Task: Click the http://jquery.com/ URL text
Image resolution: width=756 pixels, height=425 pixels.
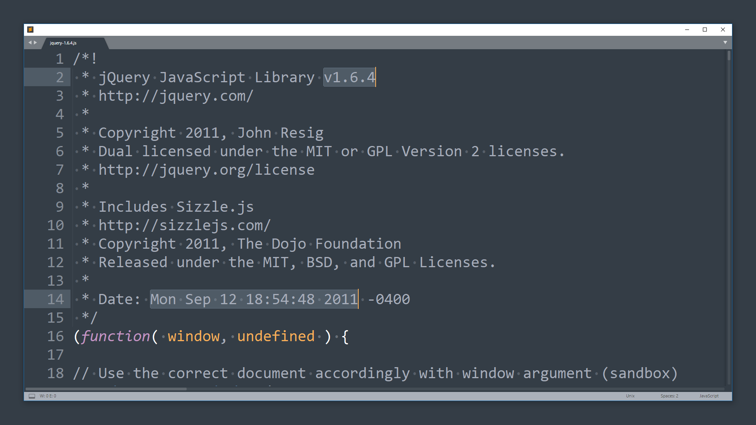Action: coord(176,96)
